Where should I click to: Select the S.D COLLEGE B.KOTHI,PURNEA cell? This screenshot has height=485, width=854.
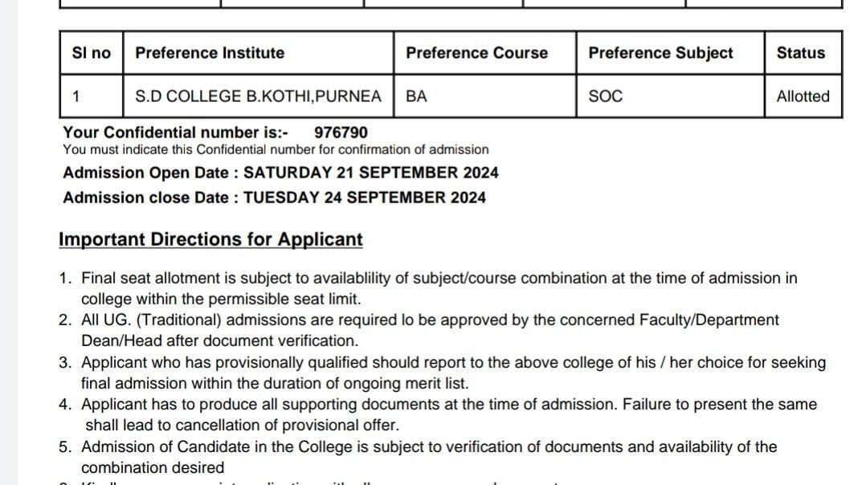258,96
